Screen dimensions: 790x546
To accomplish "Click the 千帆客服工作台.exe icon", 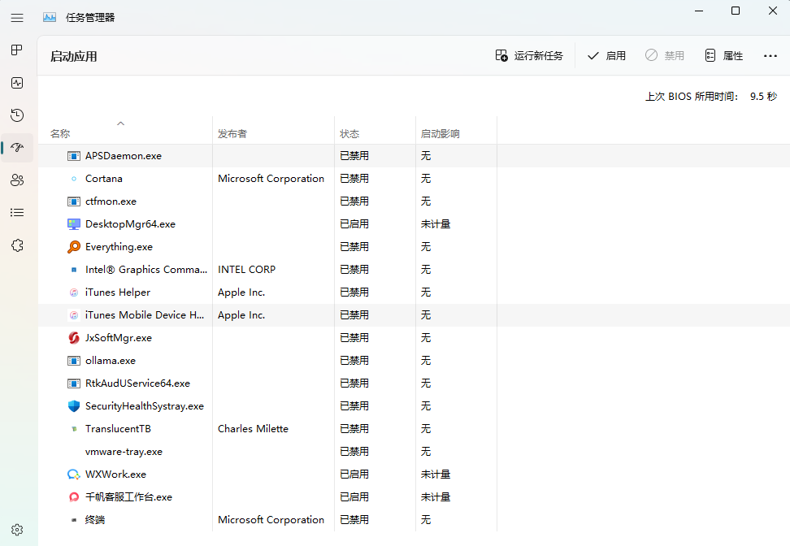I will coord(74,497).
